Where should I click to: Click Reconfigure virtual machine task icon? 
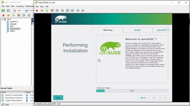3,98
